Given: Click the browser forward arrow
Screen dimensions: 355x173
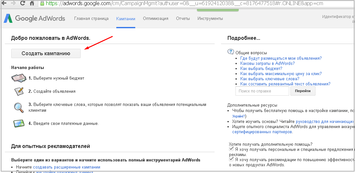Looking at the screenshot, I should coord(13,3).
